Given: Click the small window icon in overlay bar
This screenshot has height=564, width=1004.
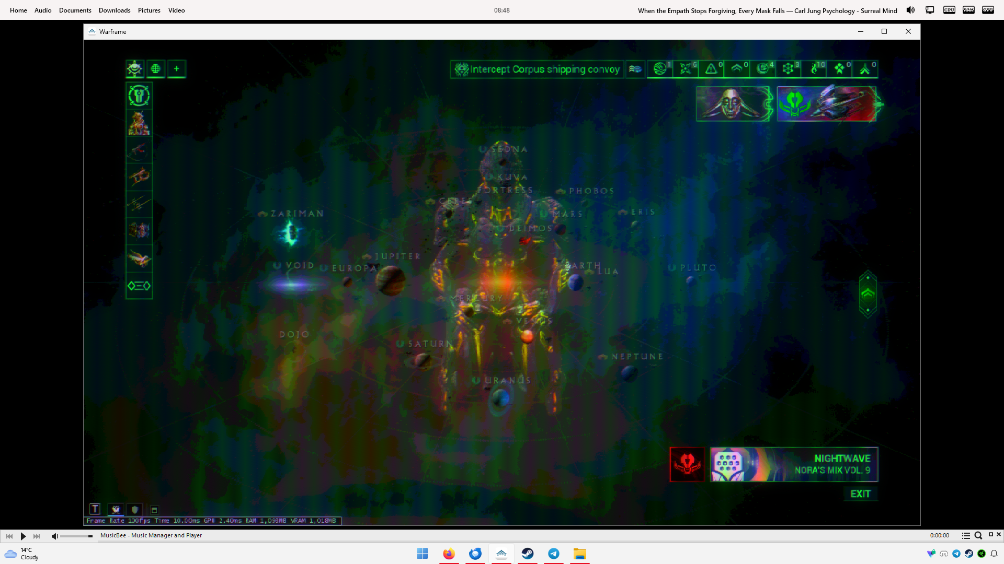Looking at the screenshot, I should point(154,510).
